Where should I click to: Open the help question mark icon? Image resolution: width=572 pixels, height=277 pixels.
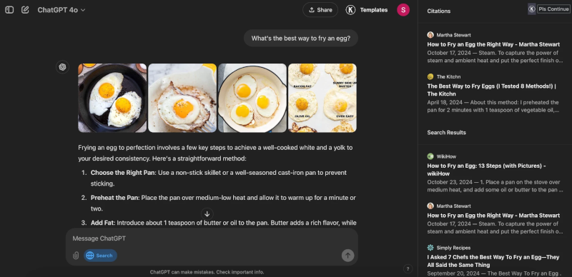click(408, 269)
